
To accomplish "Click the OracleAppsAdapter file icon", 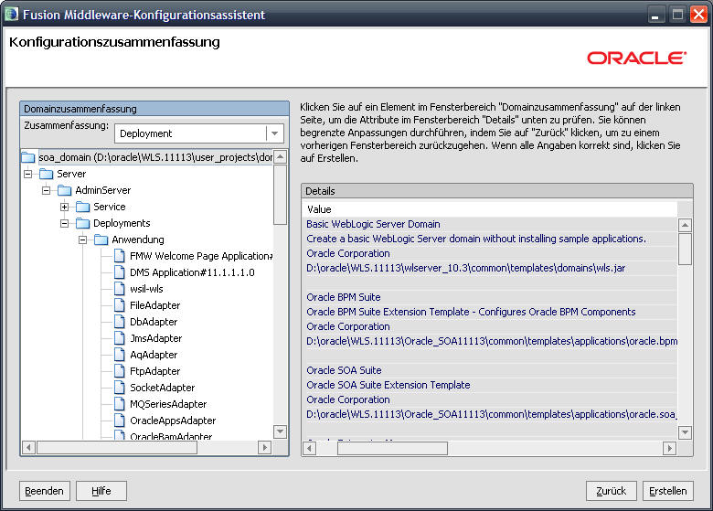I will (x=120, y=421).
